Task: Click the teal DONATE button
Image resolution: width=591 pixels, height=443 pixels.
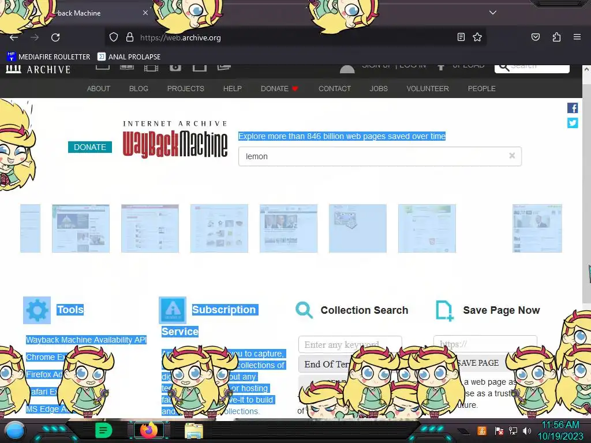Action: 89,147
